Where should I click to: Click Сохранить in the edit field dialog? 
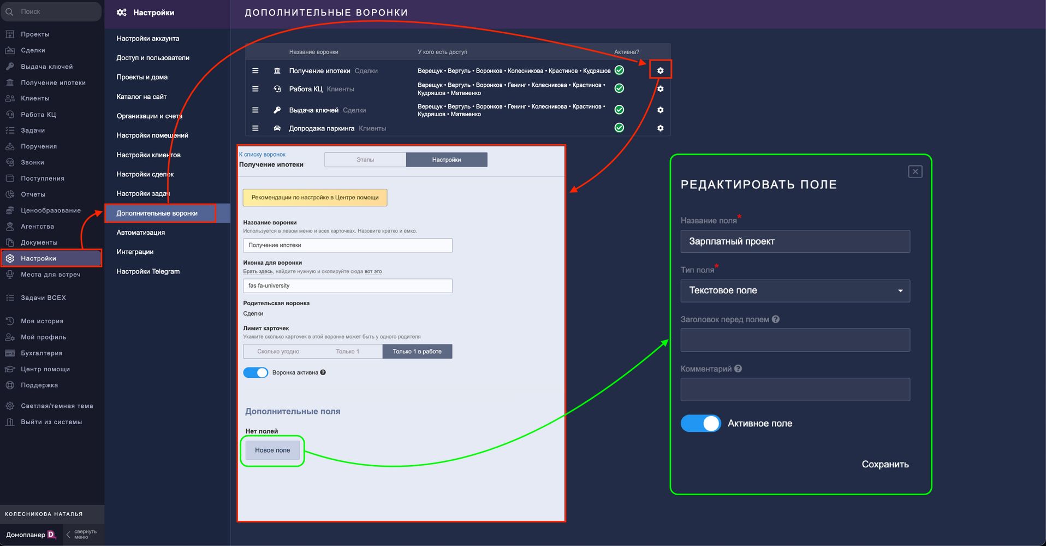(885, 464)
